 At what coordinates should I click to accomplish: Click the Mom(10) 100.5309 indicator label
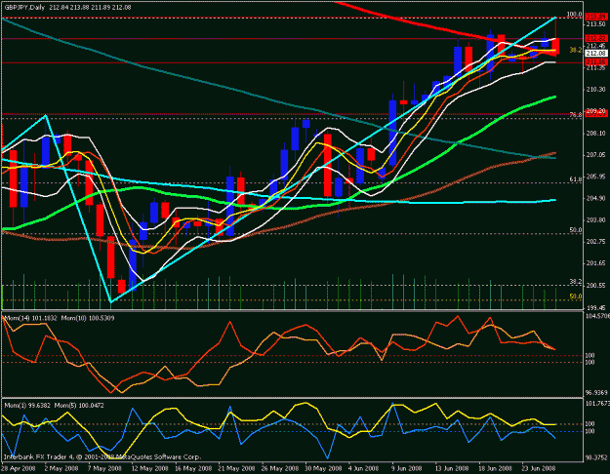(x=88, y=318)
